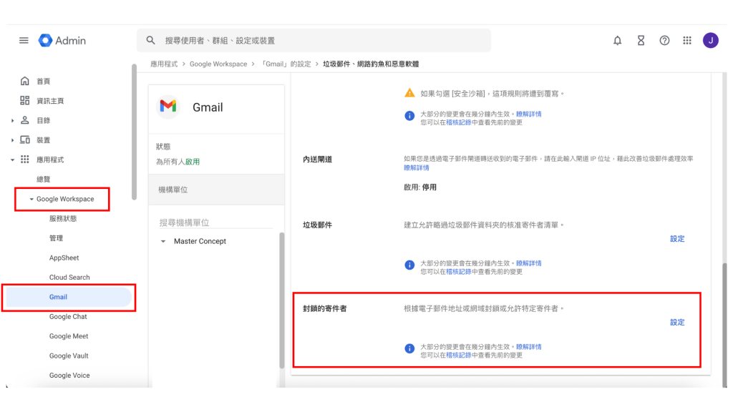Viewport: 733px width, 412px height.
Task: Click the search magnifier icon
Action: 150,41
